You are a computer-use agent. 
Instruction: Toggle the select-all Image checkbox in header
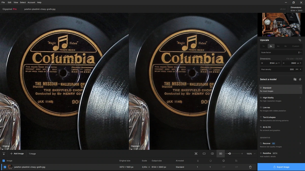click(x=4, y=161)
